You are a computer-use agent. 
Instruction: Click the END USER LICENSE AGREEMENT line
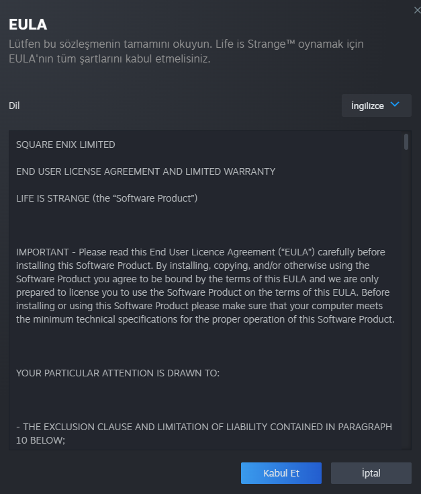point(146,171)
